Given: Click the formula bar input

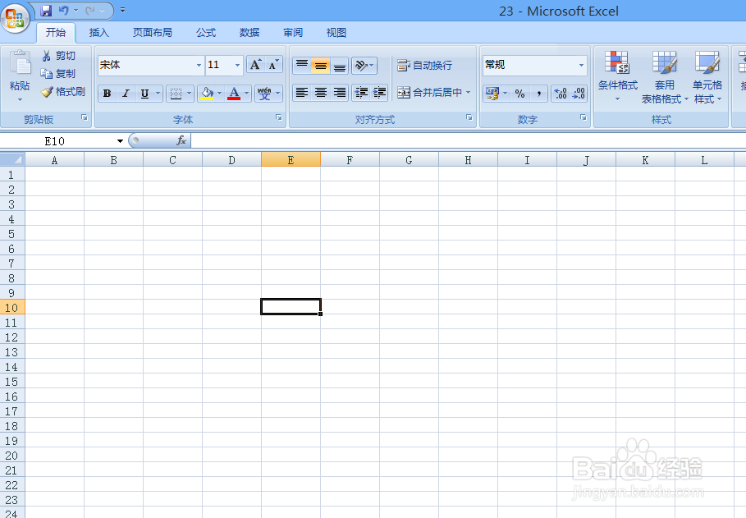Looking at the screenshot, I should coord(468,140).
